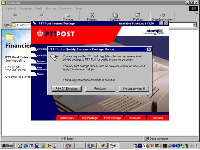Image resolution: width=200 pixels, height=150 pixels.
Task: Minimize the PTT Post Internet Postage window
Action: [161, 23]
